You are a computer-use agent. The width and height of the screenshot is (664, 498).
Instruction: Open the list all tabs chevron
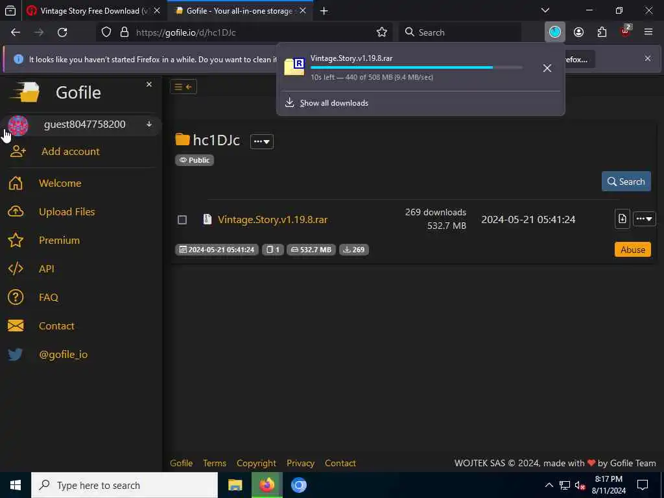coord(545,10)
